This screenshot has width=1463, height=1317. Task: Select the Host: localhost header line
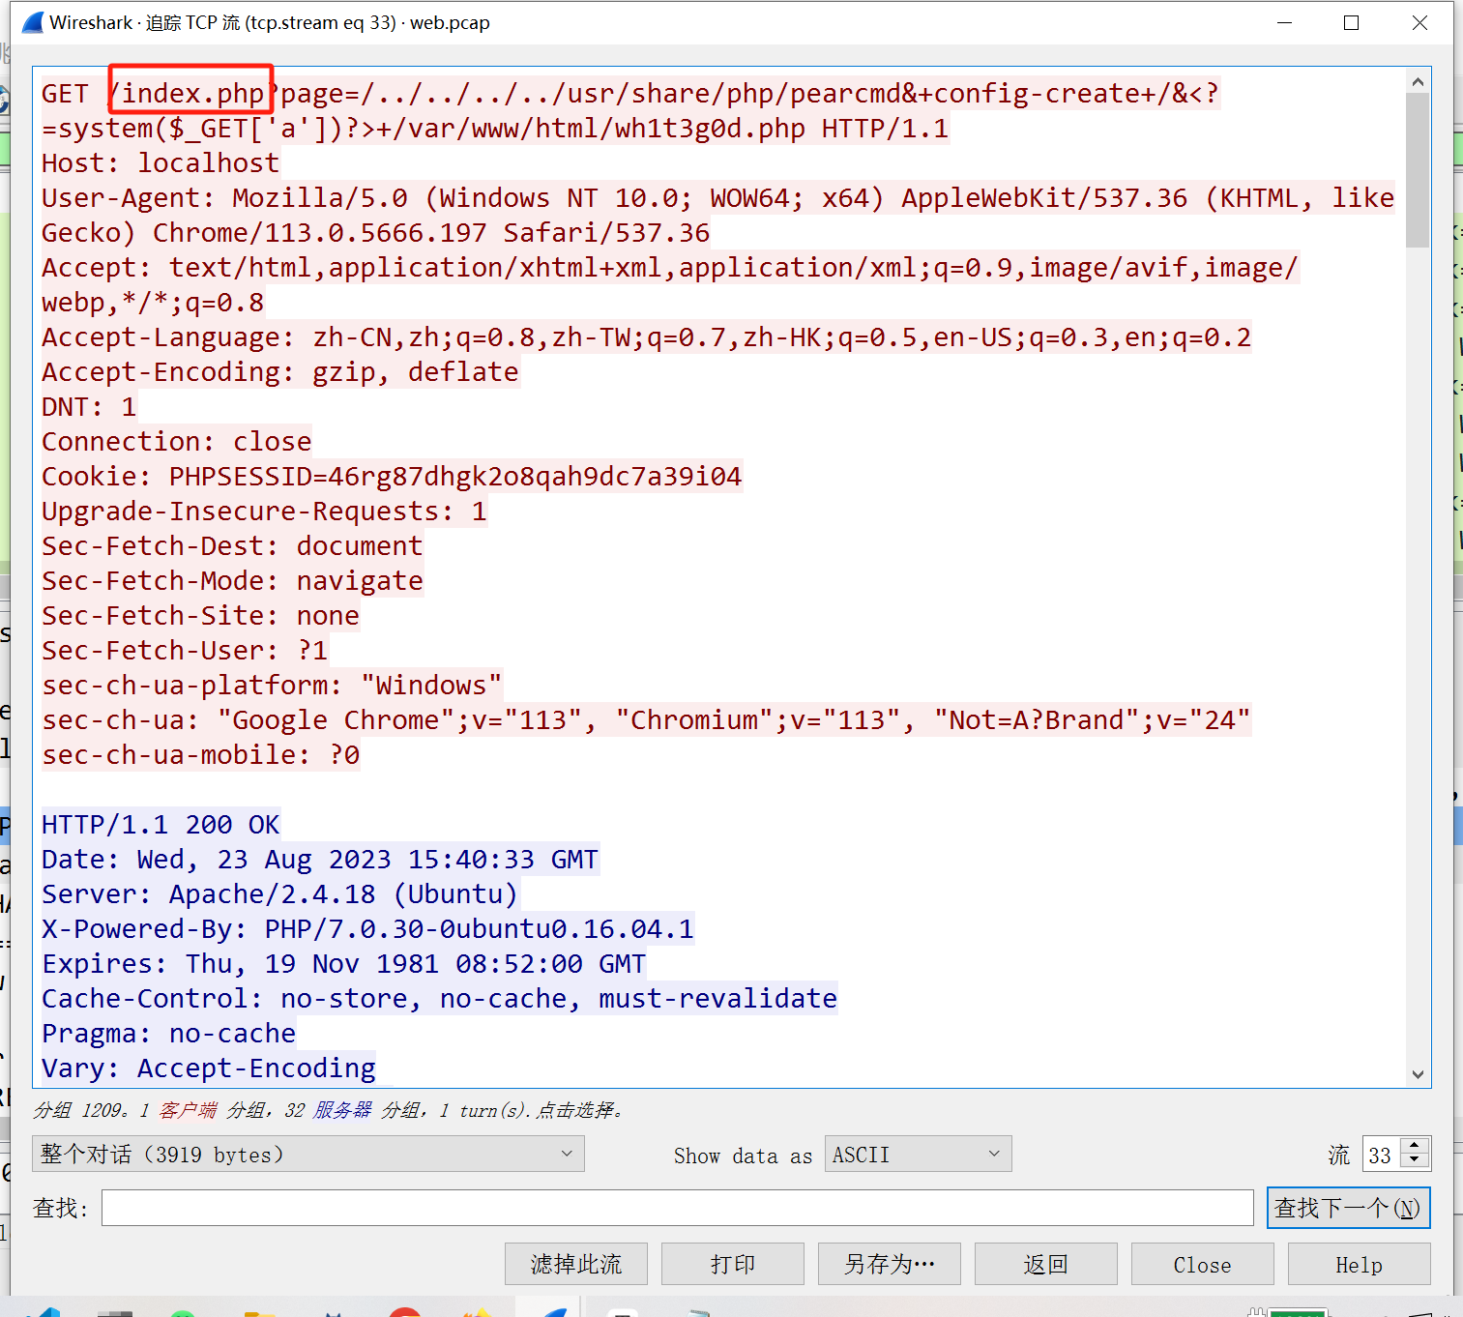pos(161,162)
